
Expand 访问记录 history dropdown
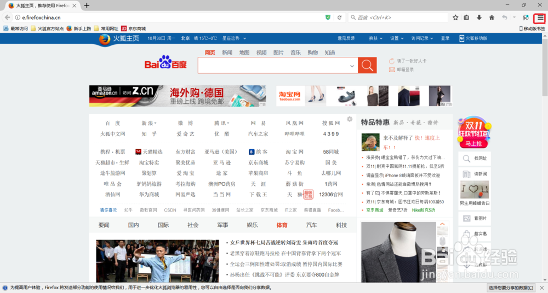[x=422, y=38]
